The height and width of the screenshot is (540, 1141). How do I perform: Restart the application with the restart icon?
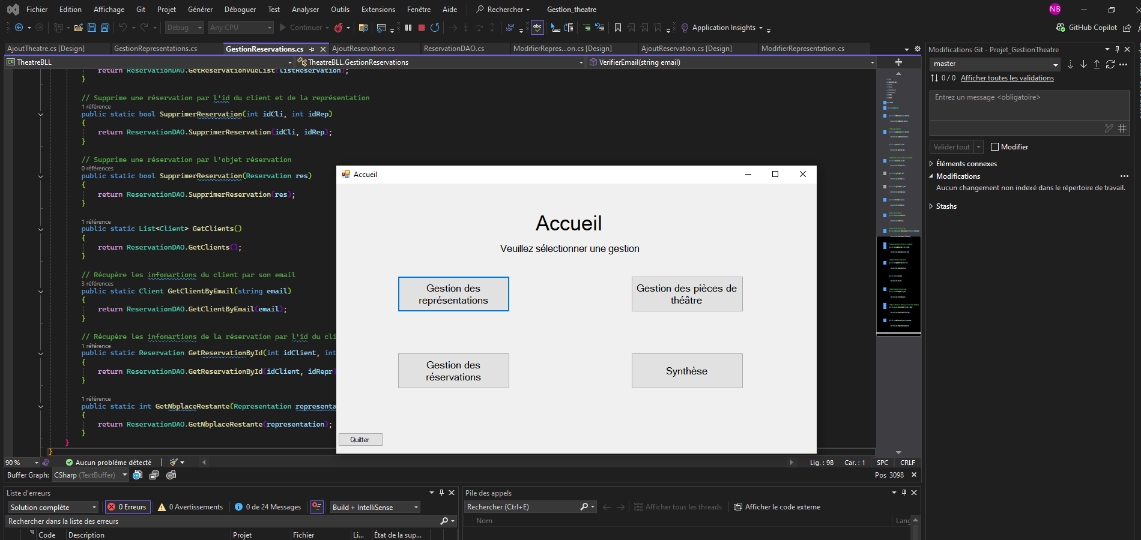[435, 28]
